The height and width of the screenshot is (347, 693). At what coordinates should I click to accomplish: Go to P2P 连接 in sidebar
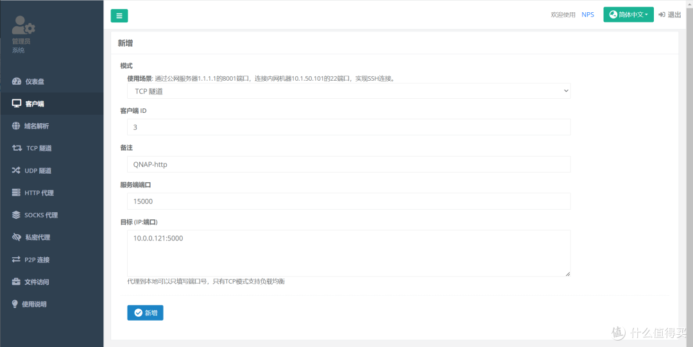[x=37, y=260]
